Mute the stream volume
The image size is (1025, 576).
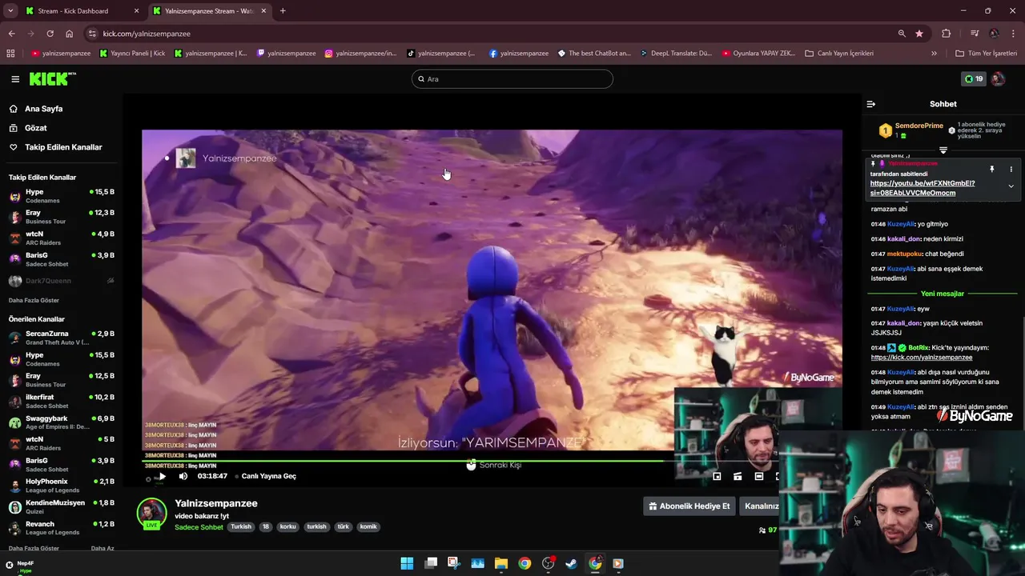183,476
